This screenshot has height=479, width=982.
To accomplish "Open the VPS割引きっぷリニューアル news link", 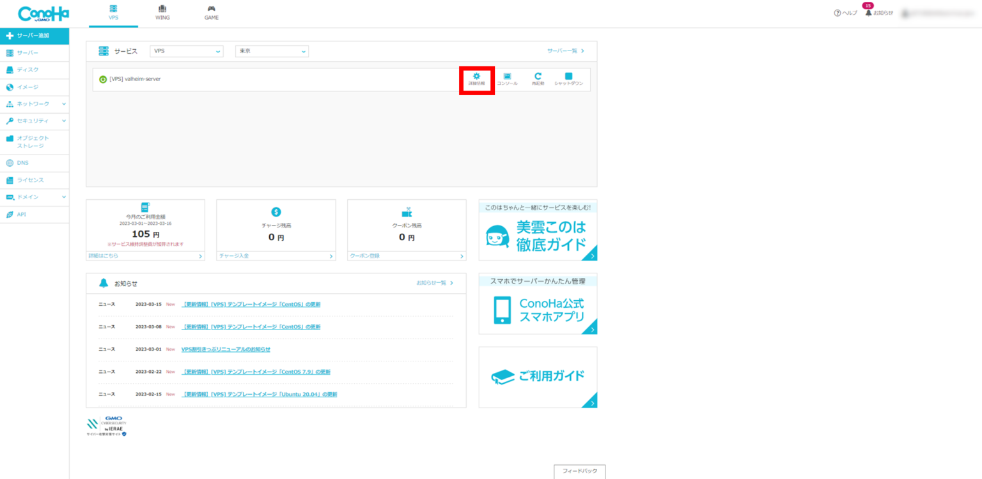I will click(226, 349).
